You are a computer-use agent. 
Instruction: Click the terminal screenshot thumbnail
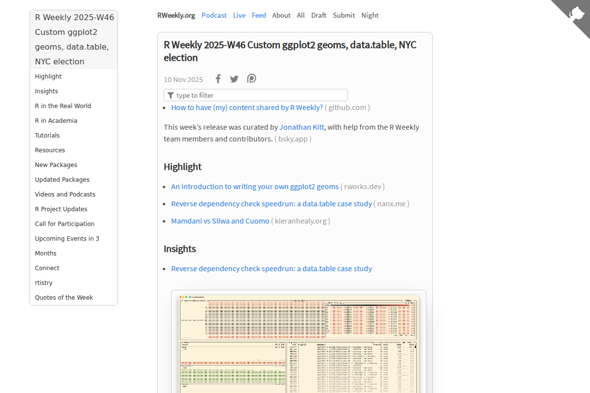[x=298, y=344]
